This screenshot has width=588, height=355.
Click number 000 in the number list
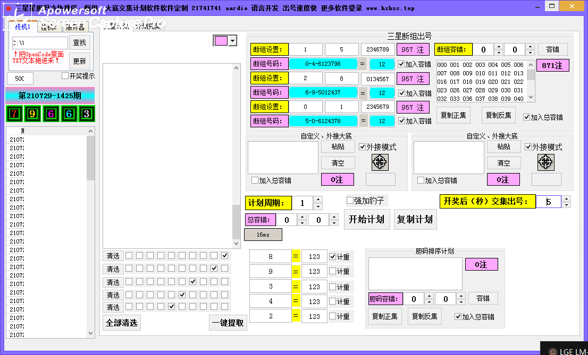(x=442, y=65)
